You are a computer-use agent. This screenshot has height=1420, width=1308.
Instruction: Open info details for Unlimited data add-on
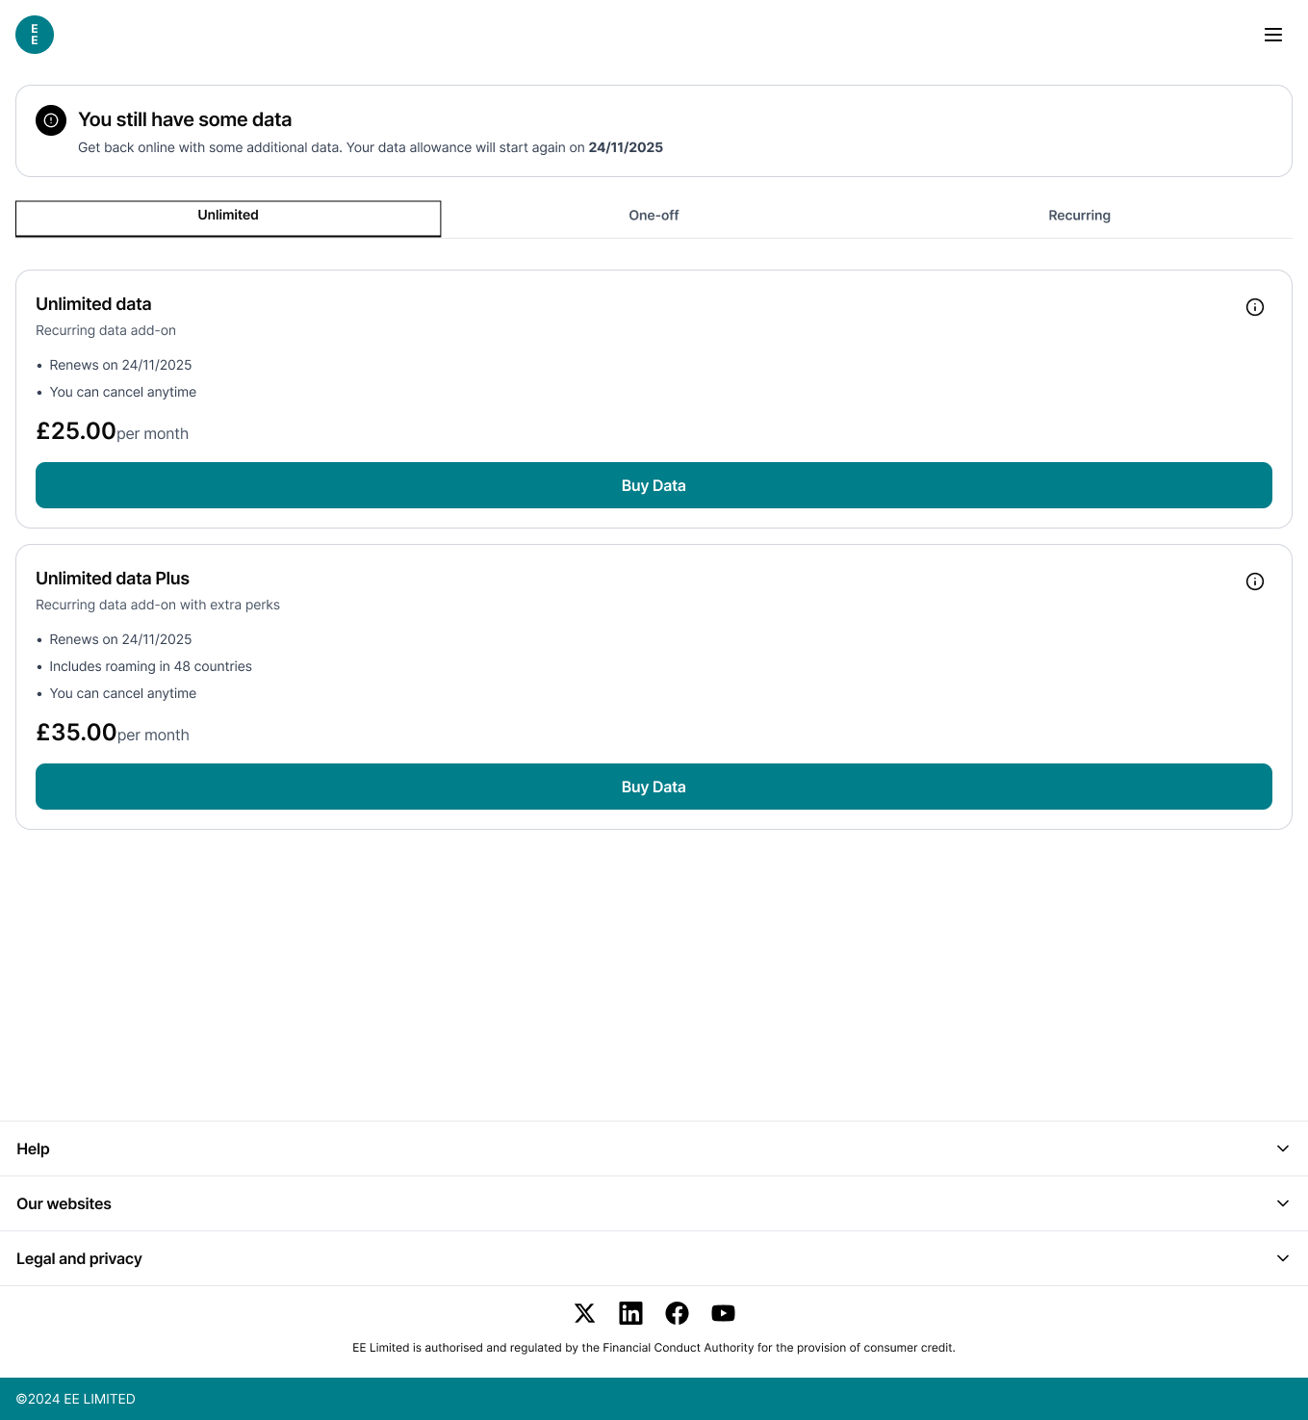pos(1255,307)
